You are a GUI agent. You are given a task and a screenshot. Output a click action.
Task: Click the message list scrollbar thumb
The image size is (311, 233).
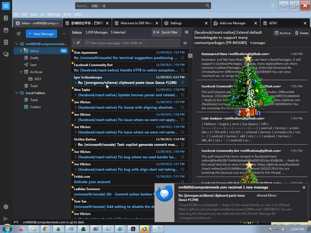click(190, 56)
